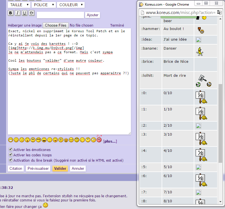
Task: Open more emoticons via [plus...] link
Action: tap(110, 141)
